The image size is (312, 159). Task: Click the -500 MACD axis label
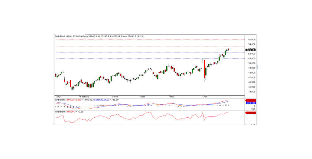(253, 109)
